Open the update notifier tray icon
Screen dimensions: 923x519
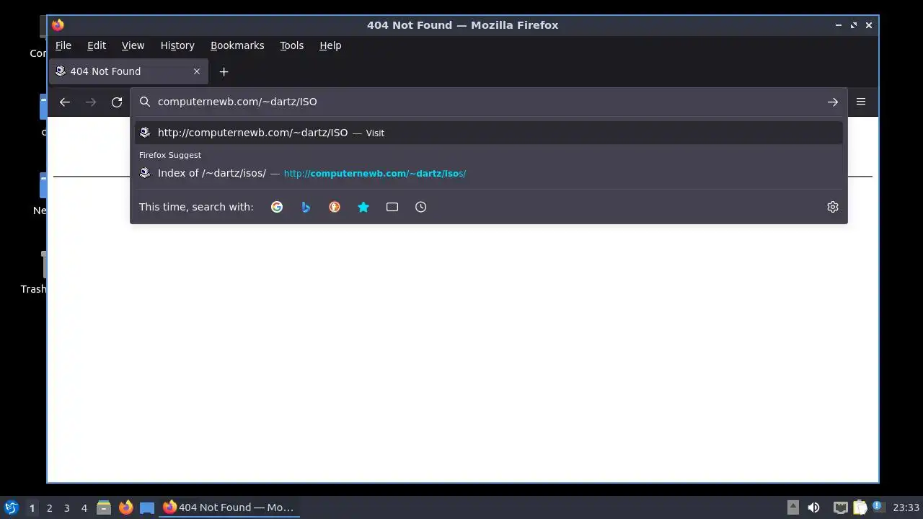pyautogui.click(x=878, y=507)
